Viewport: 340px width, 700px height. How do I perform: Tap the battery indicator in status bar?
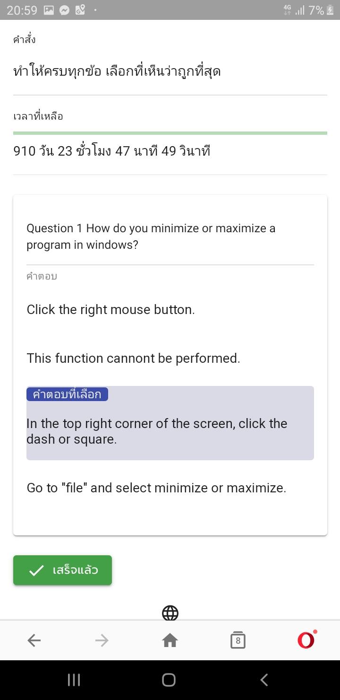pyautogui.click(x=331, y=10)
